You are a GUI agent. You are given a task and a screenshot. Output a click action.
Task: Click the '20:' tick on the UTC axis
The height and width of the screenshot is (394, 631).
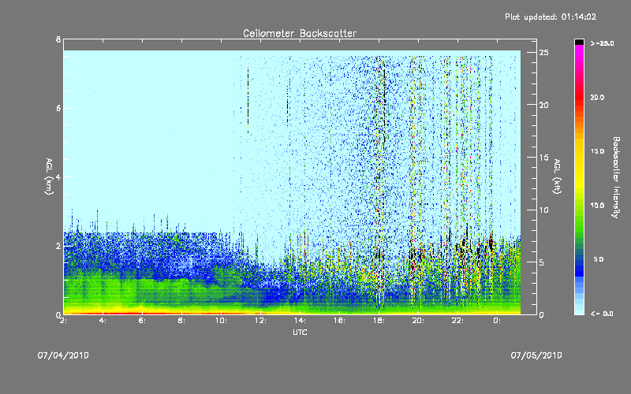point(418,321)
